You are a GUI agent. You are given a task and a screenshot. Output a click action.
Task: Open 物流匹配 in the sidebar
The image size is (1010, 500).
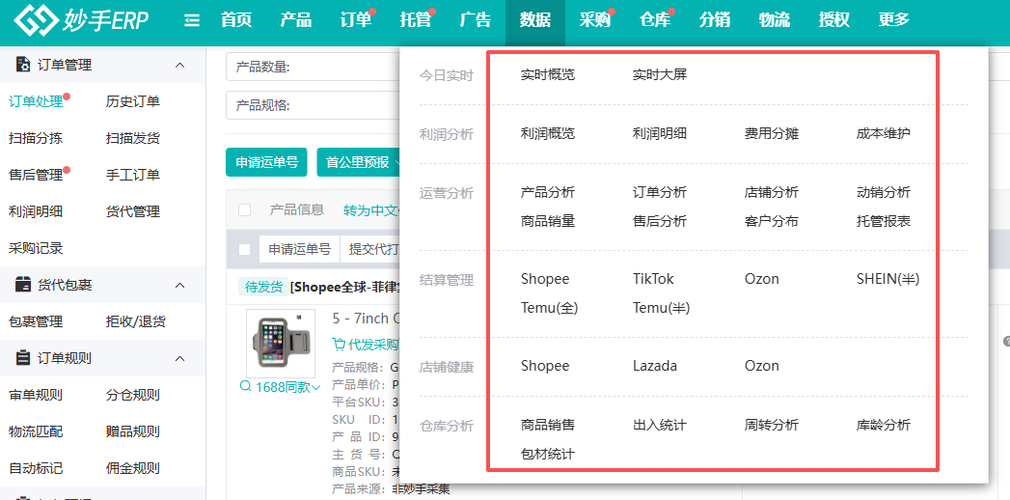pos(36,431)
